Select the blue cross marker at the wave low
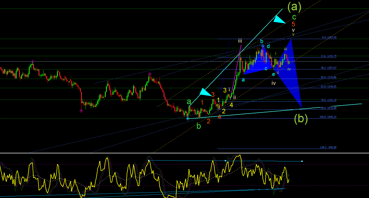369x198 pixels. click(187, 118)
